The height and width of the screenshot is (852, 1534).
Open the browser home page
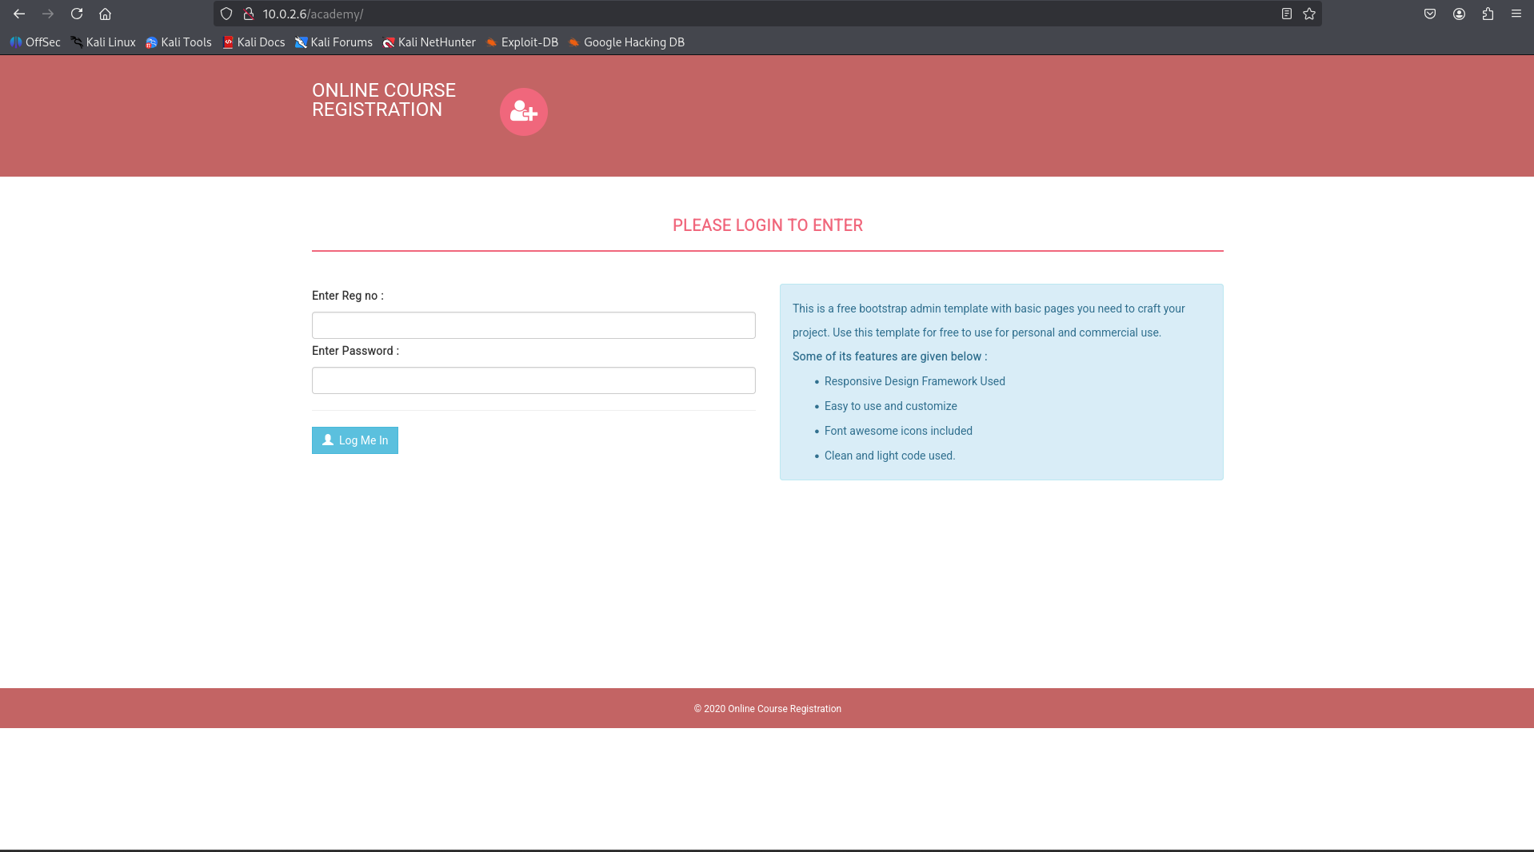[x=105, y=14]
